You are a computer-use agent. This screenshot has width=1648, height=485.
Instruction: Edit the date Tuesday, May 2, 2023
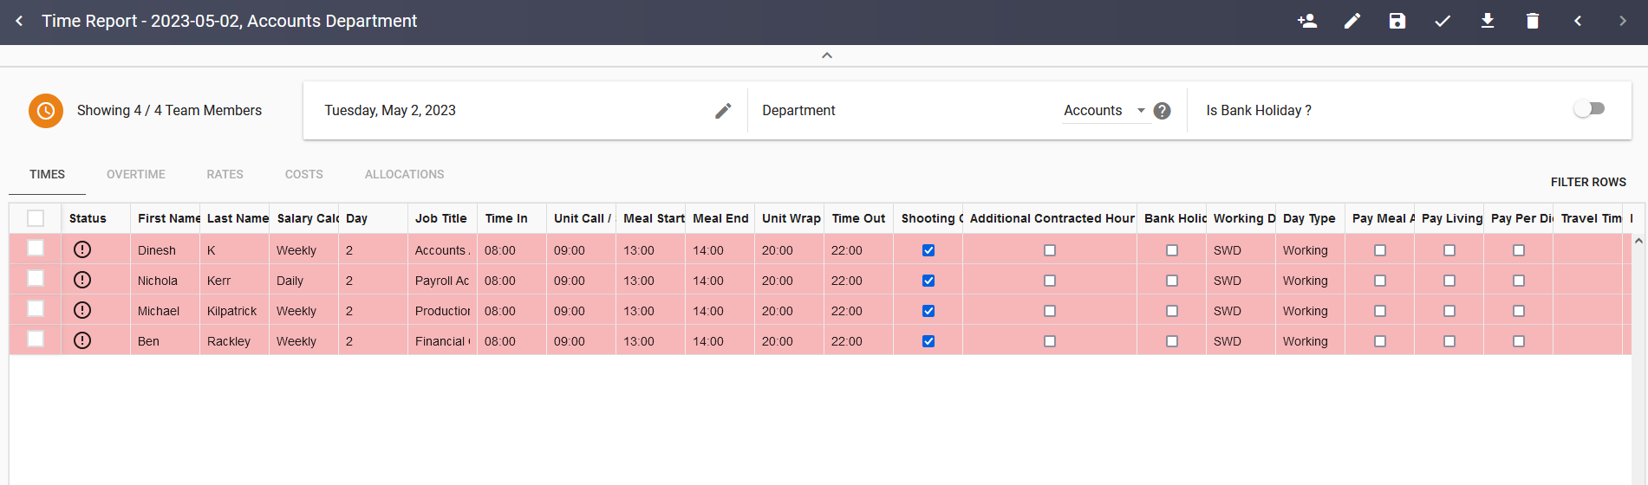pos(723,111)
